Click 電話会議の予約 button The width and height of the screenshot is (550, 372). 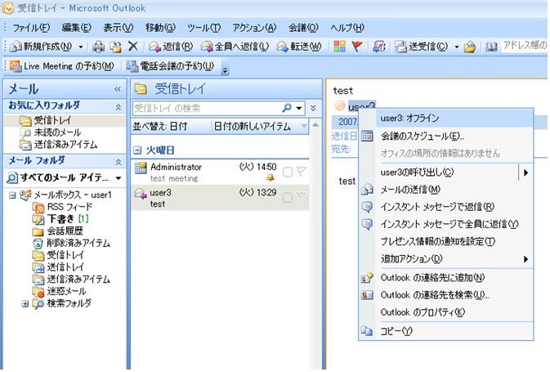(171, 66)
